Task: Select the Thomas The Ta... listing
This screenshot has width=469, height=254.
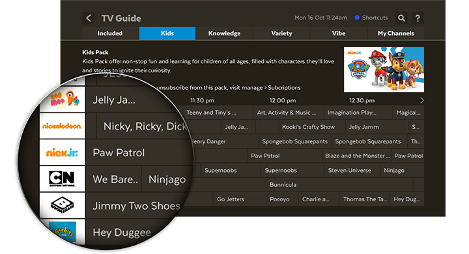Action: pos(365,199)
